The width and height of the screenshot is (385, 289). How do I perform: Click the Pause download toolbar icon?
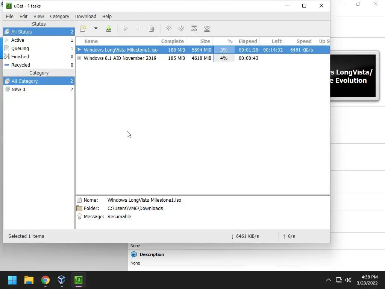click(138, 29)
